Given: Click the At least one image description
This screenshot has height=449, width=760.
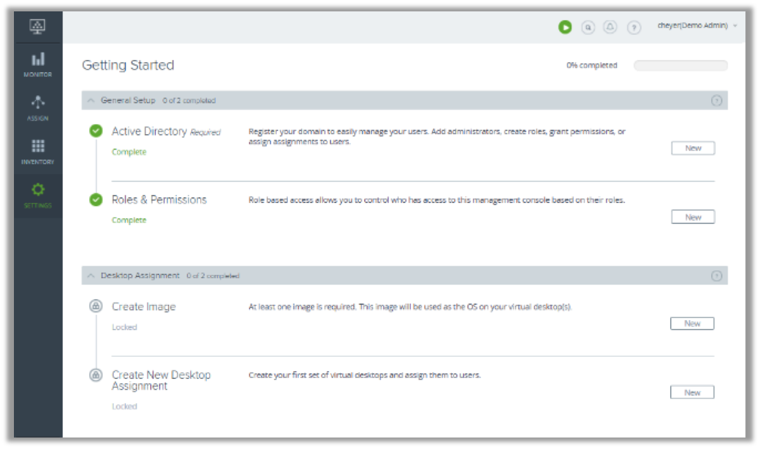Looking at the screenshot, I should [x=410, y=307].
